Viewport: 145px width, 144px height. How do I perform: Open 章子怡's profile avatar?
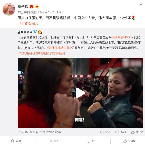(9, 9)
